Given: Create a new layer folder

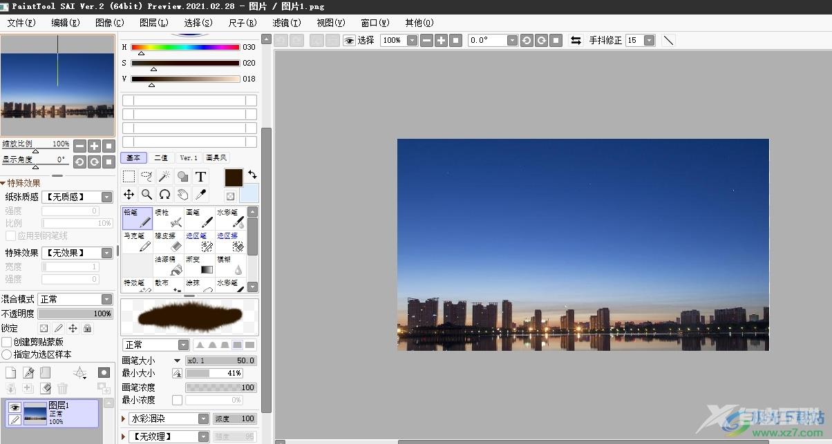Looking at the screenshot, I should (x=46, y=373).
